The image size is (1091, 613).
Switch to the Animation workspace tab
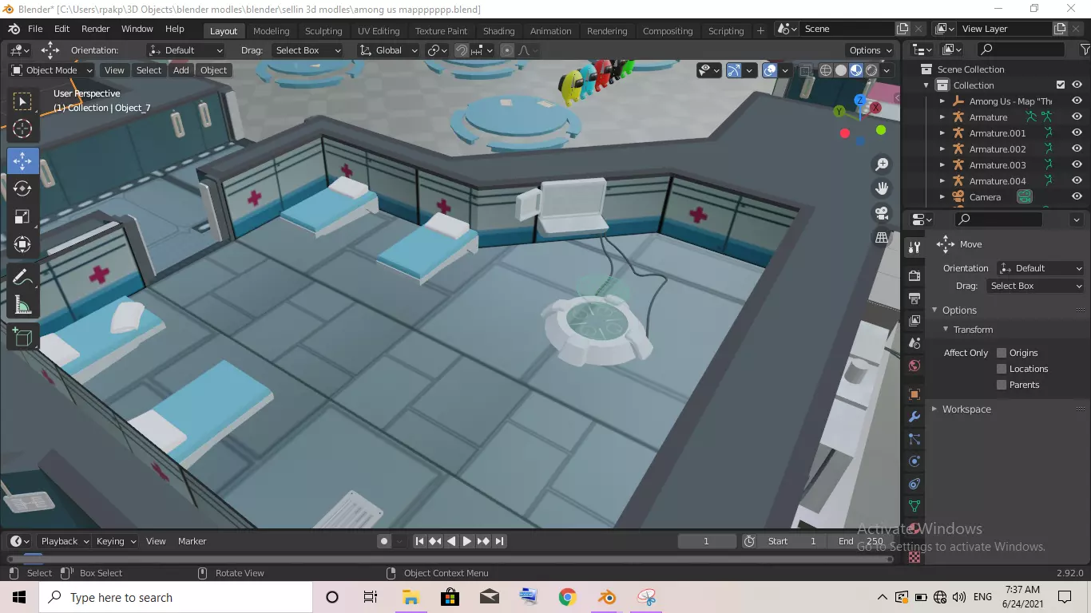point(551,31)
